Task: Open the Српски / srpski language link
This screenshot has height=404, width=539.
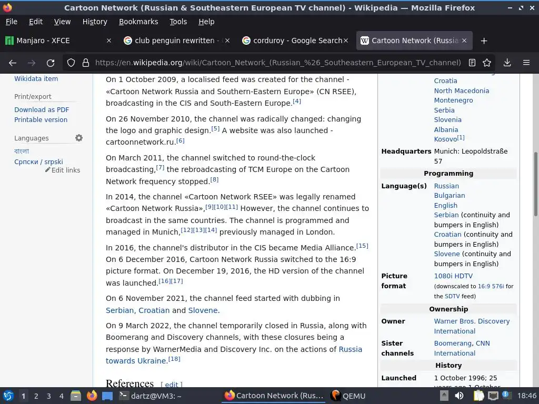Action: point(38,161)
